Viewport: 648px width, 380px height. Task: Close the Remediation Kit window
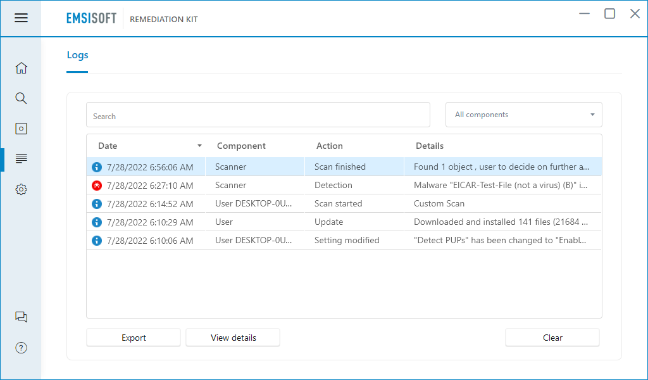coord(635,14)
